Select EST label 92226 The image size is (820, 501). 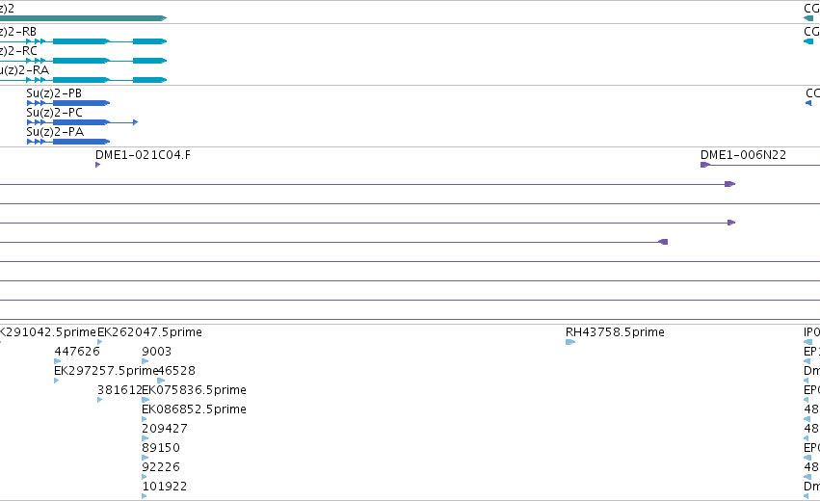tap(161, 467)
